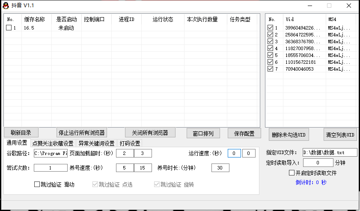Tick the 开启定时读取文件 checkbox
Screen dimensions: 360x211
pos(292,172)
